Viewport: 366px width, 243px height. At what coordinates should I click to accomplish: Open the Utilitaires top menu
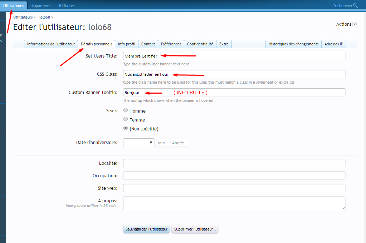click(x=66, y=6)
